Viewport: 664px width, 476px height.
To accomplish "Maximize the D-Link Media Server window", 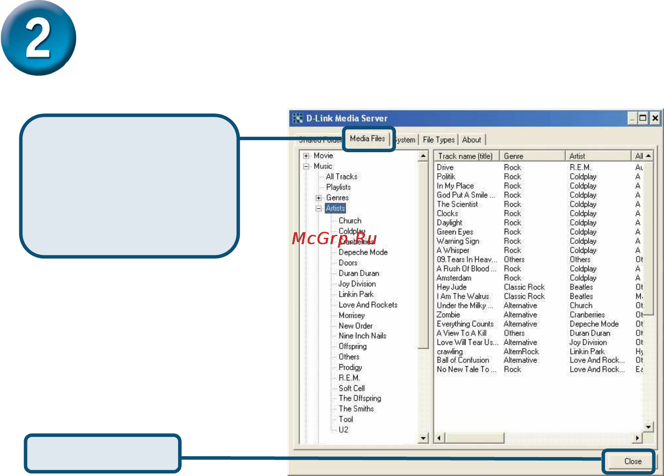I will [x=643, y=118].
